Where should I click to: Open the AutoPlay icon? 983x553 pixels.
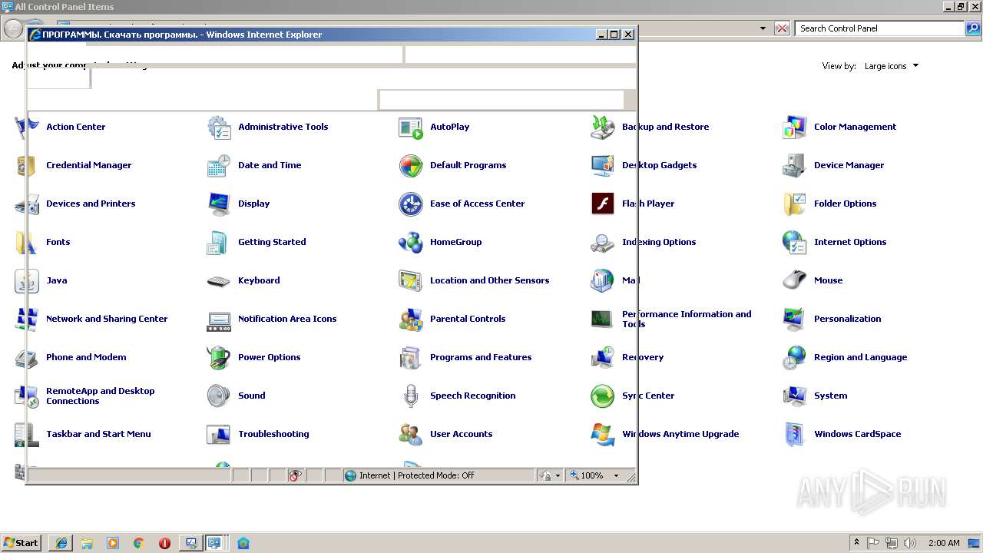(411, 127)
